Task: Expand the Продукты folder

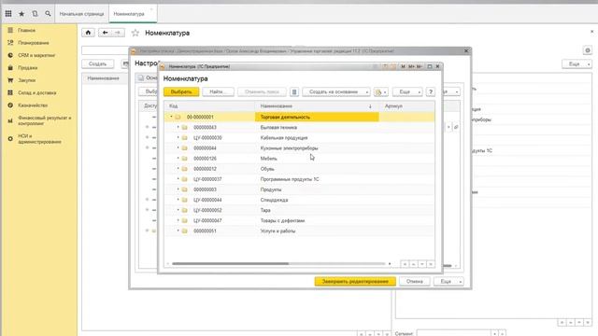Action: (x=178, y=189)
